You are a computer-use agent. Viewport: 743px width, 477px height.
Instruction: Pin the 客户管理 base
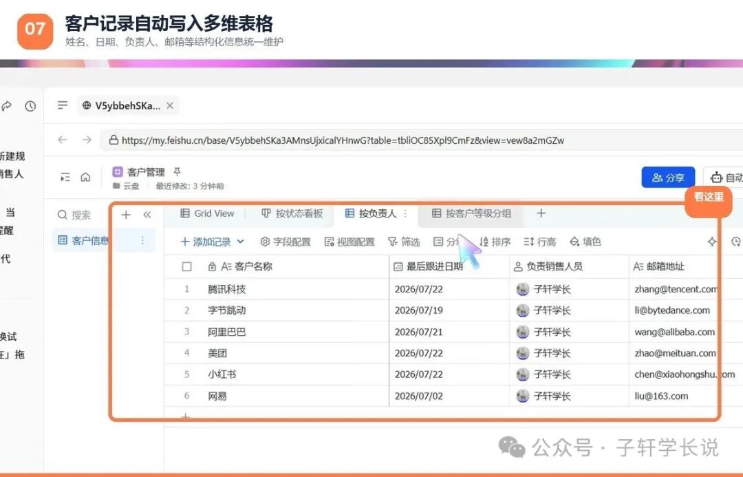177,171
